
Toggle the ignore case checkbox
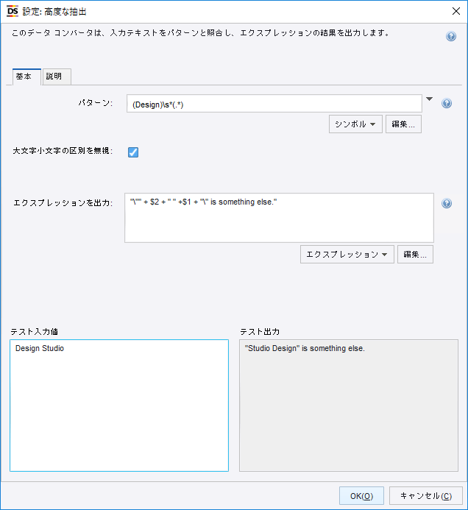point(133,152)
